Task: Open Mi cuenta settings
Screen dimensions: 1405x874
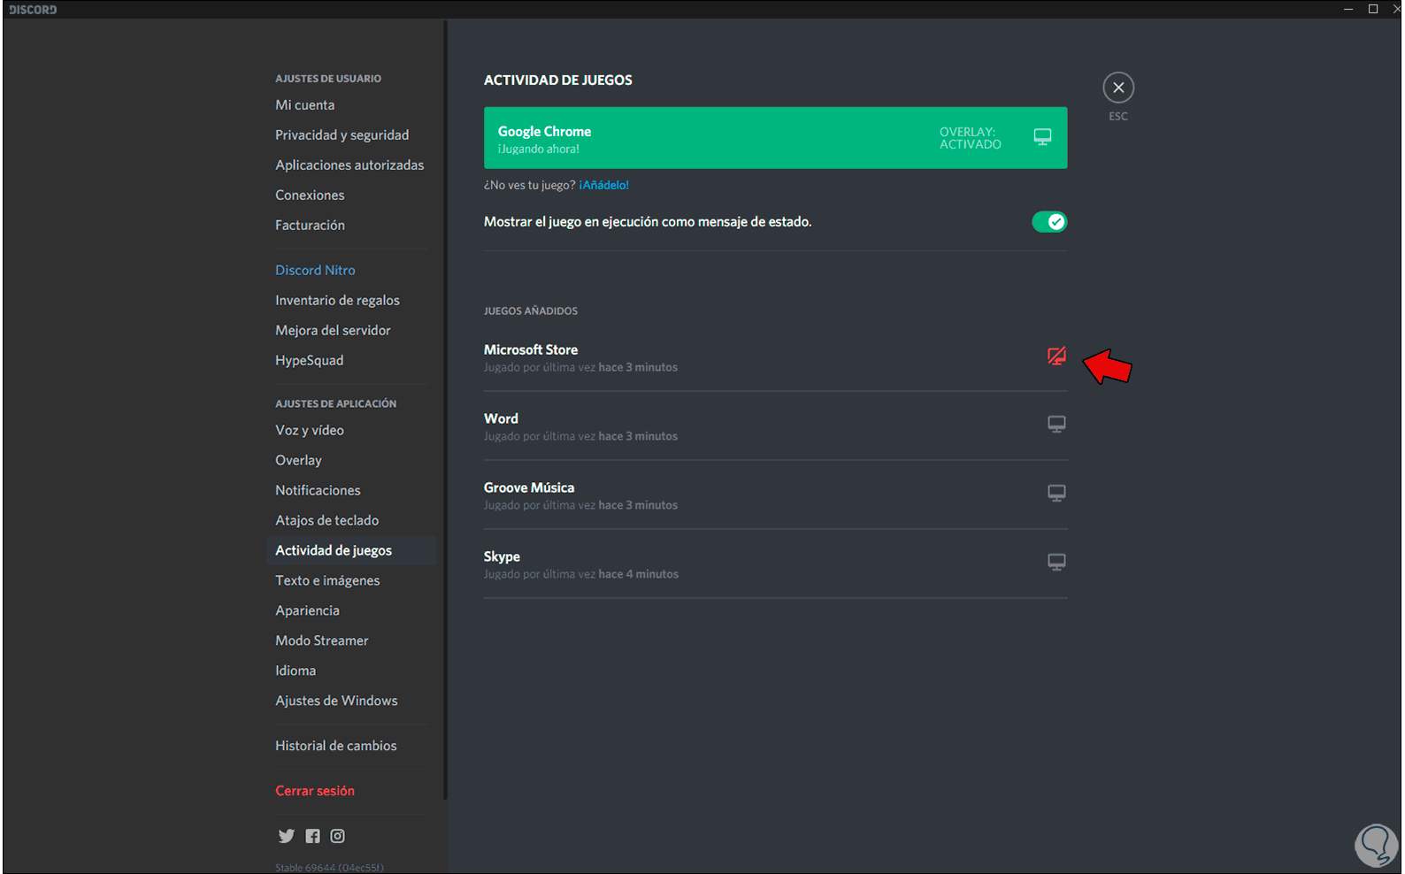Action: coord(305,105)
